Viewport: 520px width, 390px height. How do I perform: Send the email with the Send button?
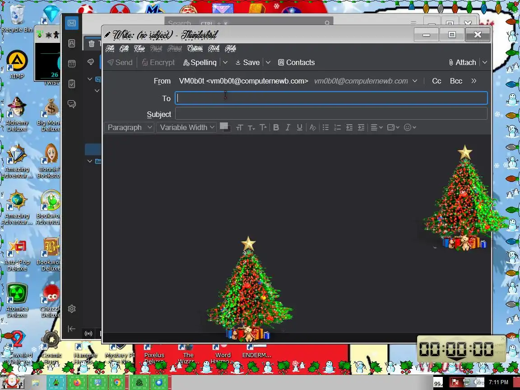120,62
